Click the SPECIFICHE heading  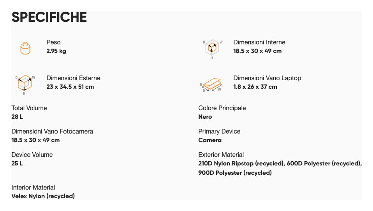[49, 18]
